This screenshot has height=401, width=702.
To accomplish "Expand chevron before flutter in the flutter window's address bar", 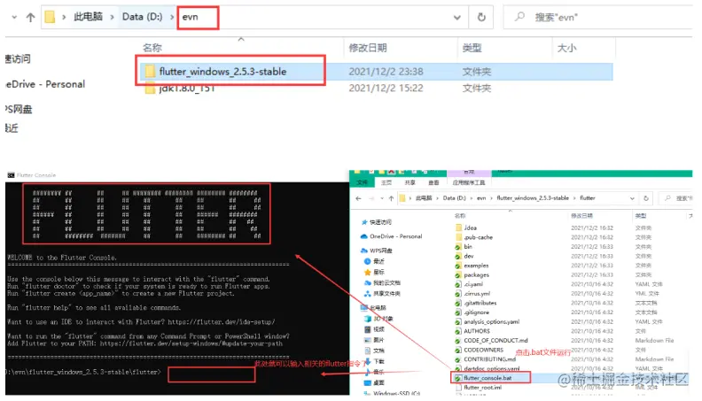I will coord(574,198).
